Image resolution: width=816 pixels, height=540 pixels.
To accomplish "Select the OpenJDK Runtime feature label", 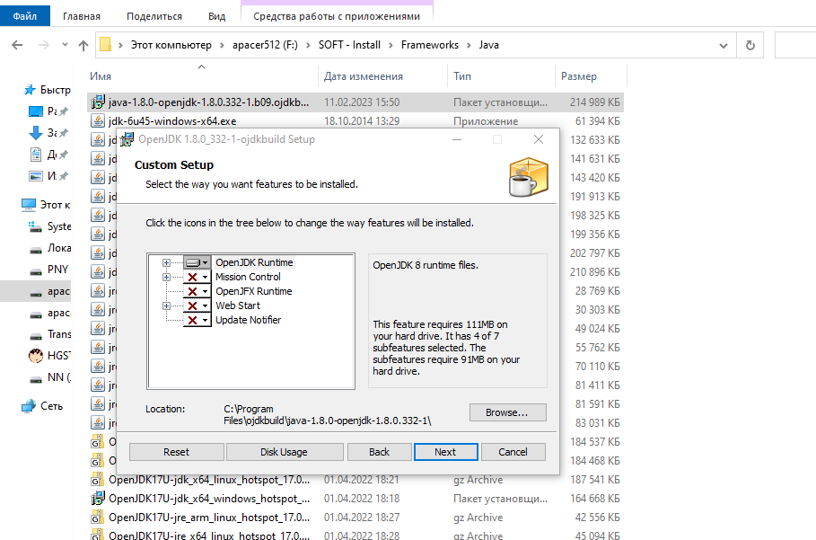I will [x=254, y=262].
